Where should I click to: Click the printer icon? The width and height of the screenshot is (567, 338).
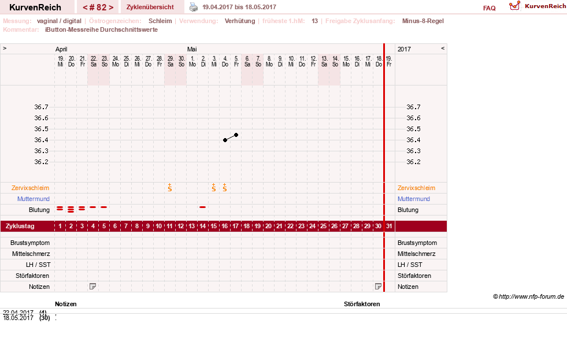tap(194, 7)
